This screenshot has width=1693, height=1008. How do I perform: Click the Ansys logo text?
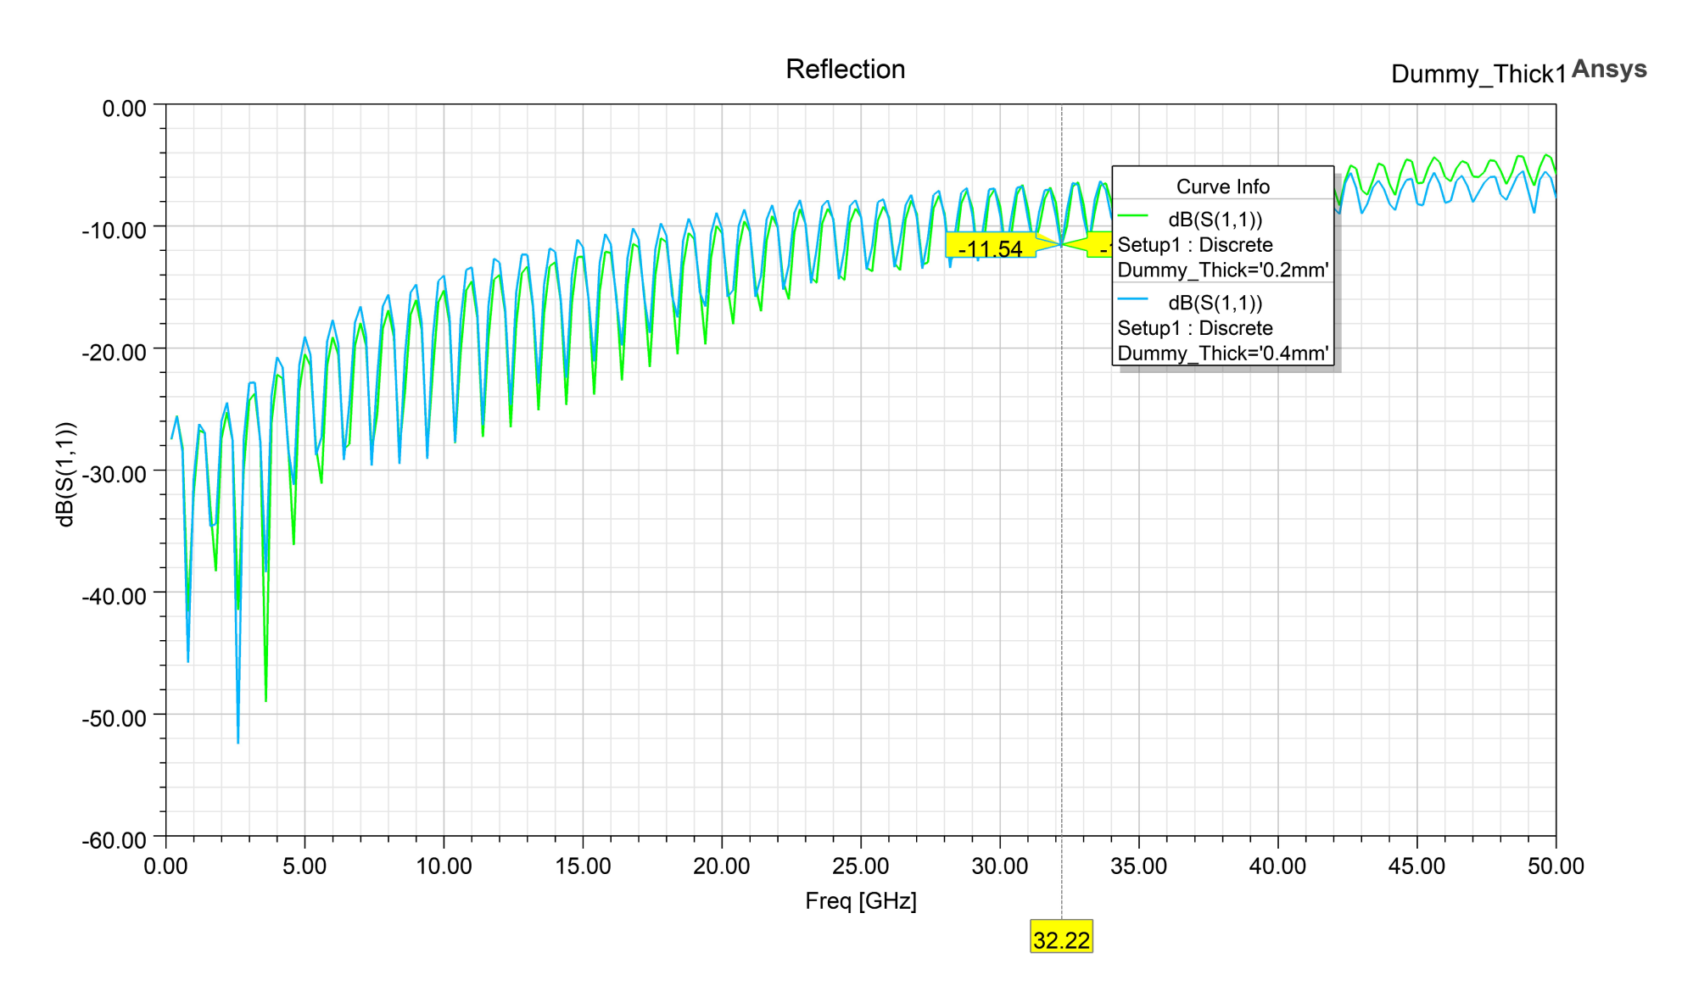[1608, 69]
